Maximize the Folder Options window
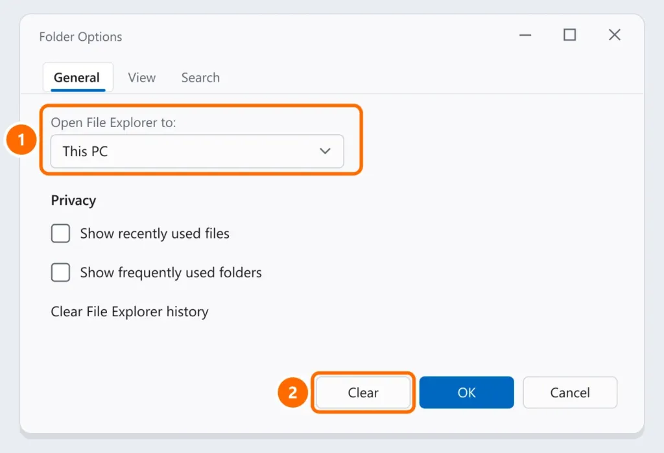The height and width of the screenshot is (453, 664). click(x=569, y=35)
